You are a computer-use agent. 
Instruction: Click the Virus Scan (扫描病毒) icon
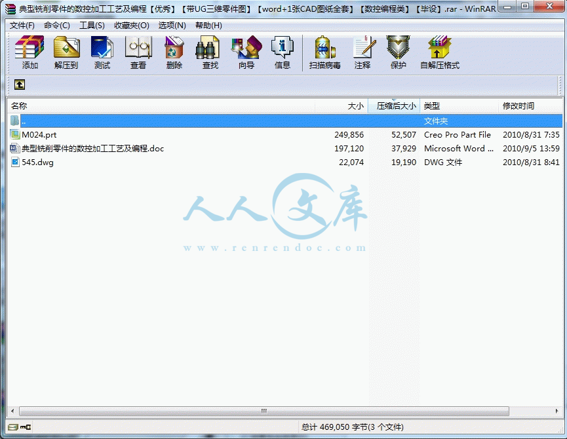325,47
